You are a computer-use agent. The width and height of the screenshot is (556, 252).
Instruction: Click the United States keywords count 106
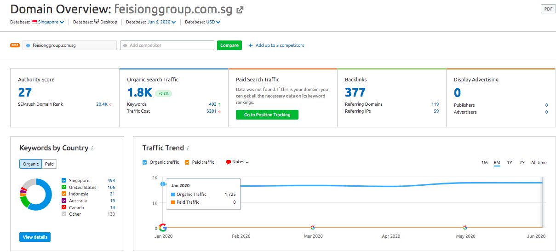pyautogui.click(x=111, y=187)
